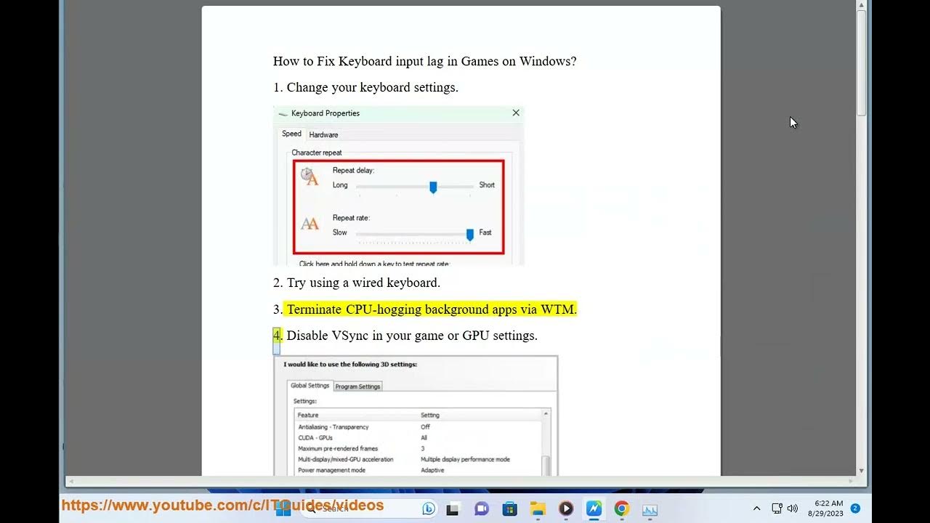
Task: Click the scroll down arrow of document
Action: click(x=862, y=471)
